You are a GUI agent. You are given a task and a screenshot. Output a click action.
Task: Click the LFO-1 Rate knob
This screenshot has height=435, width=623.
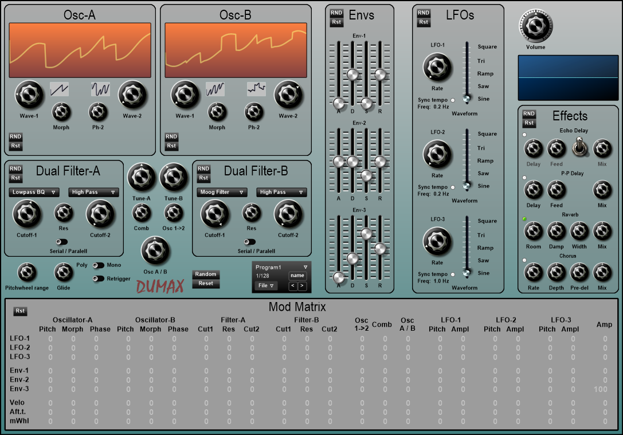click(x=437, y=67)
